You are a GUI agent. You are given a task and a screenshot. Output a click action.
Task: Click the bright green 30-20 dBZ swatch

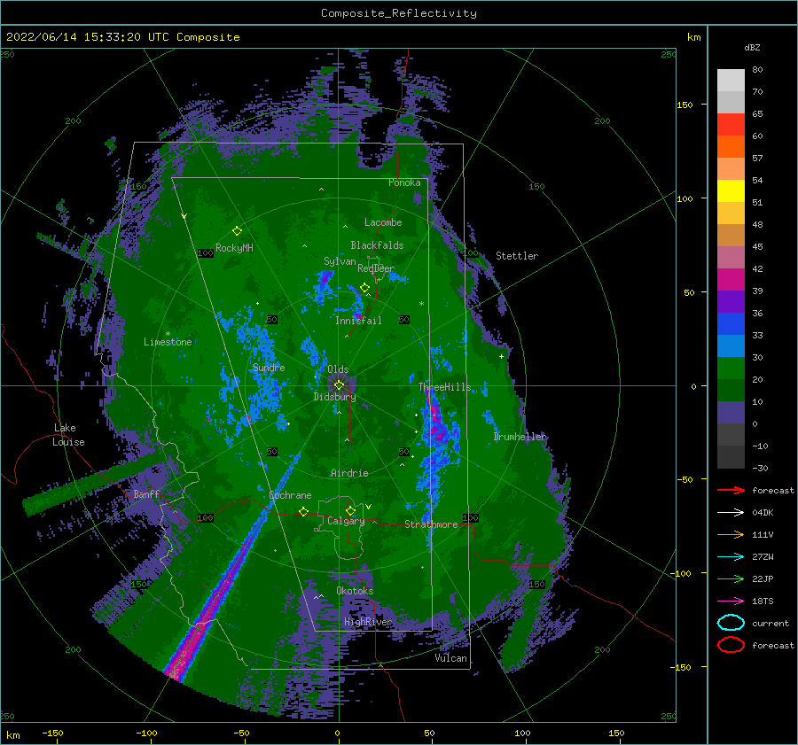[x=731, y=369]
